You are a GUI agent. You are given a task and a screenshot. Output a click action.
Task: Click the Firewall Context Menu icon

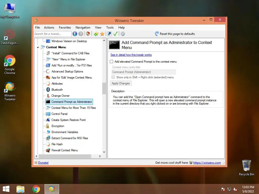48,150
